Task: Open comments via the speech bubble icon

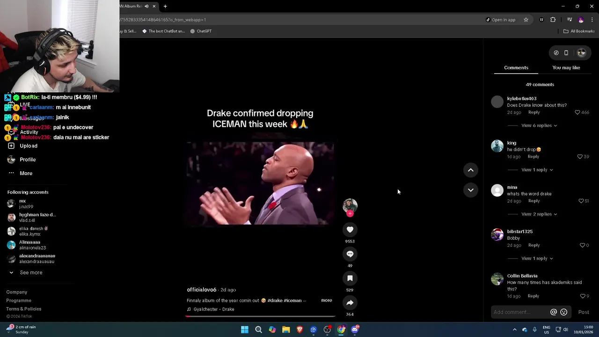Action: coord(350,254)
